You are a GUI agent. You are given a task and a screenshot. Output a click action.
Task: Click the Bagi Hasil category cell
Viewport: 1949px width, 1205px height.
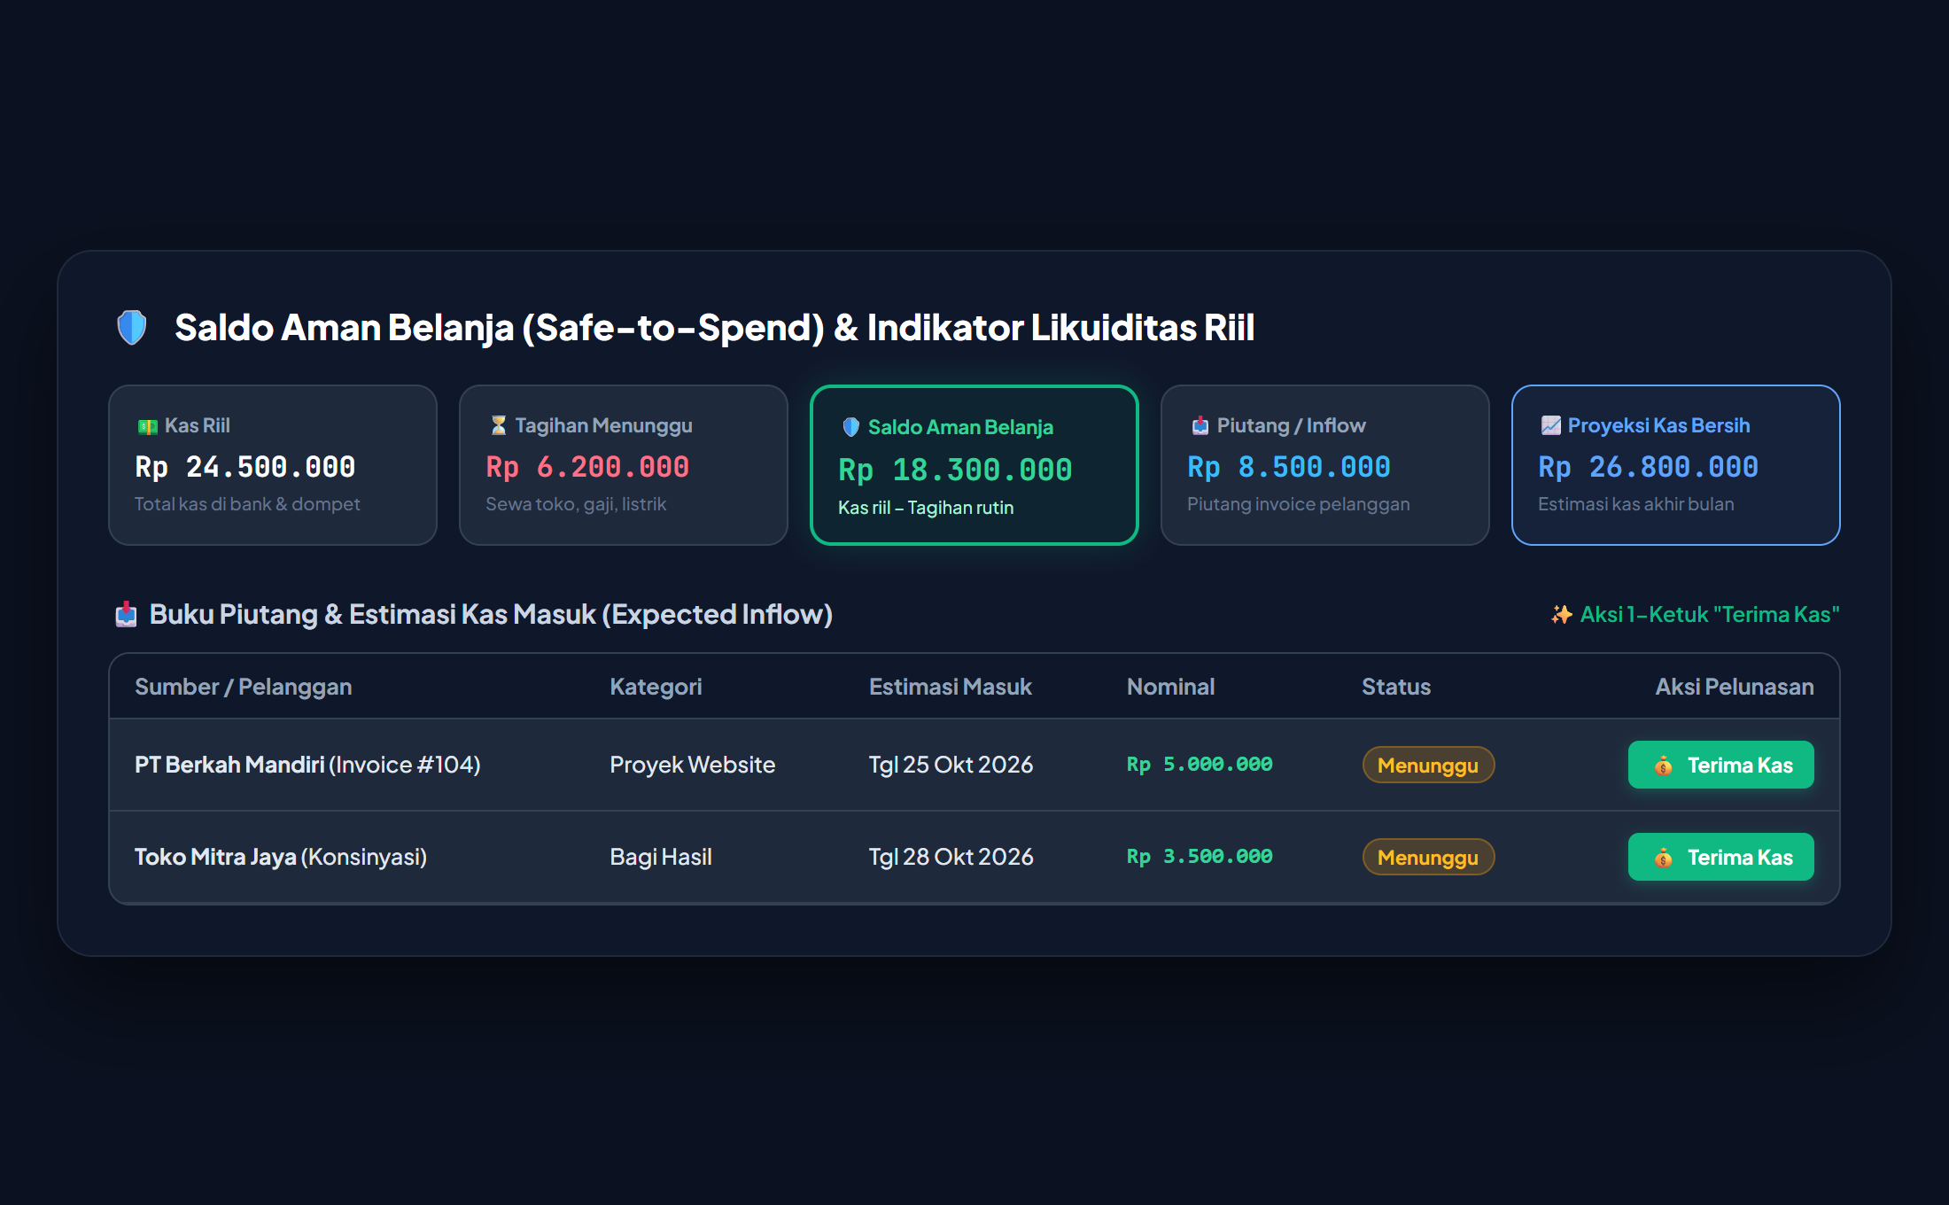(661, 857)
